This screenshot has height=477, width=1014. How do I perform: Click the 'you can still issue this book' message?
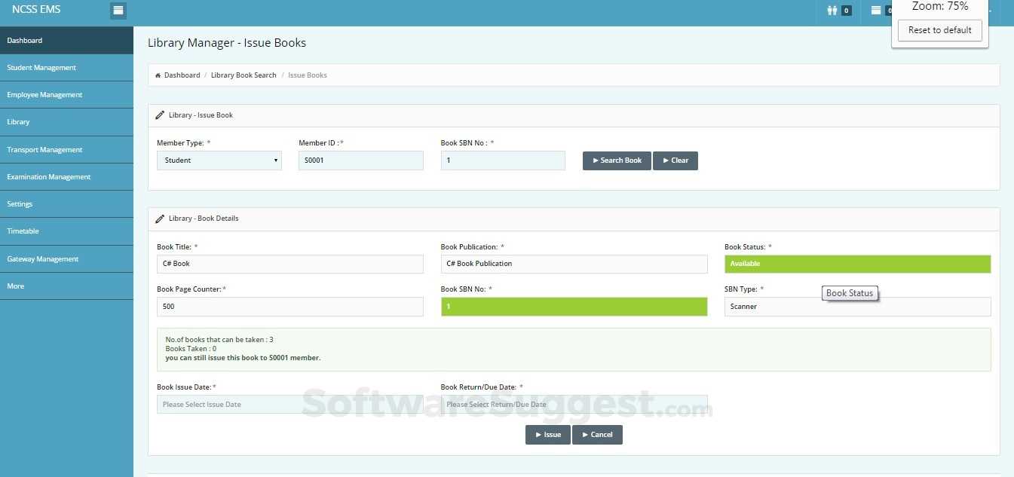[243, 358]
